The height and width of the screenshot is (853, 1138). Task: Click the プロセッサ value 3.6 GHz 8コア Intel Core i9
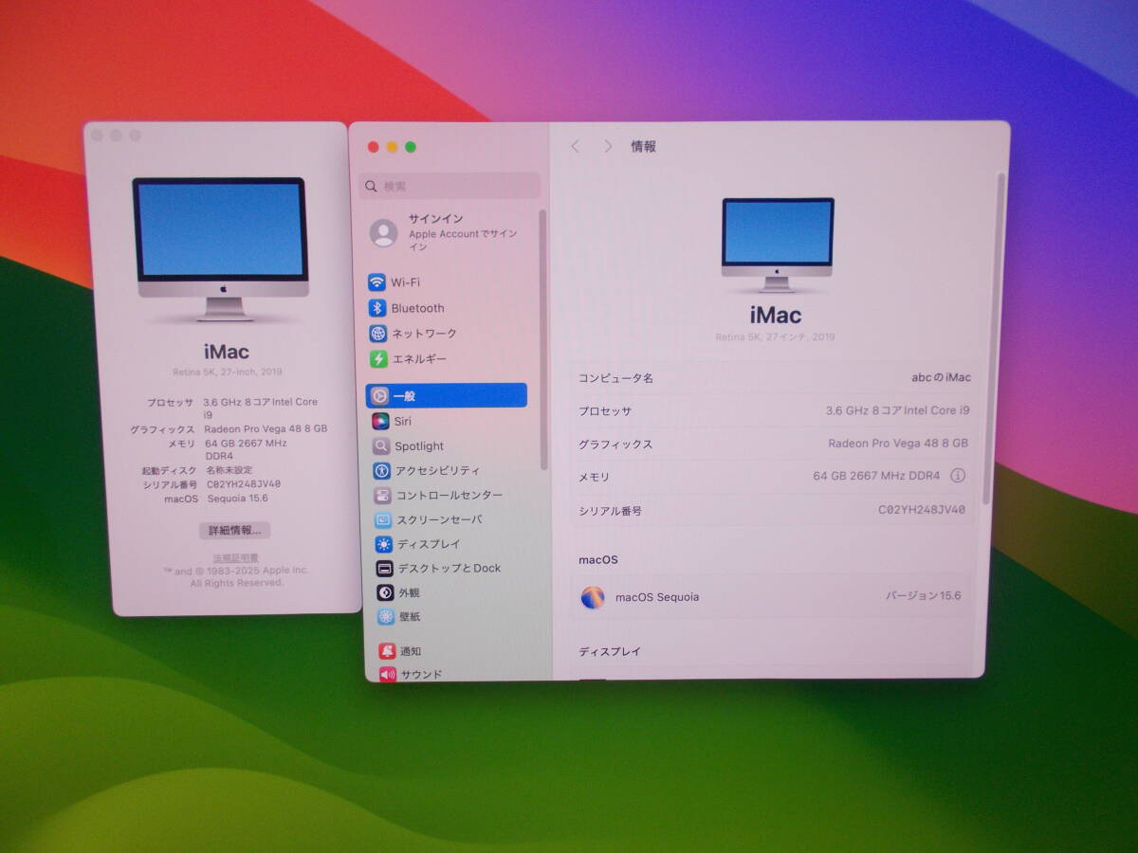[x=897, y=410]
